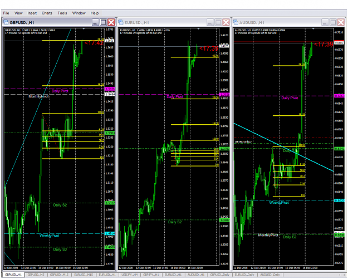Switch to the EURUSD.,Daily tab
Image resolution: width=348 pixels, height=279 pixels.
[x=244, y=275]
